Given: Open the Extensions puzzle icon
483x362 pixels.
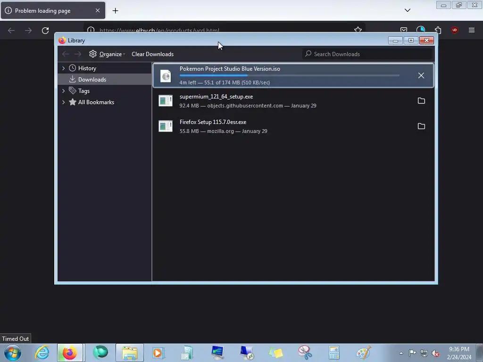Looking at the screenshot, I should tap(438, 30).
